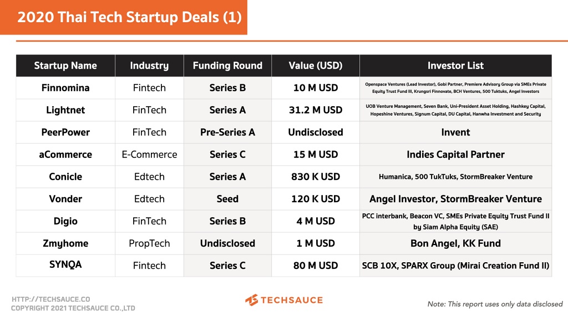The width and height of the screenshot is (568, 320).
Task: Select the Finnomina startup name cell
Action: pos(65,88)
